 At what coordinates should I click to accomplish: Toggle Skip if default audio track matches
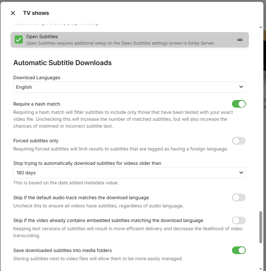(x=239, y=197)
